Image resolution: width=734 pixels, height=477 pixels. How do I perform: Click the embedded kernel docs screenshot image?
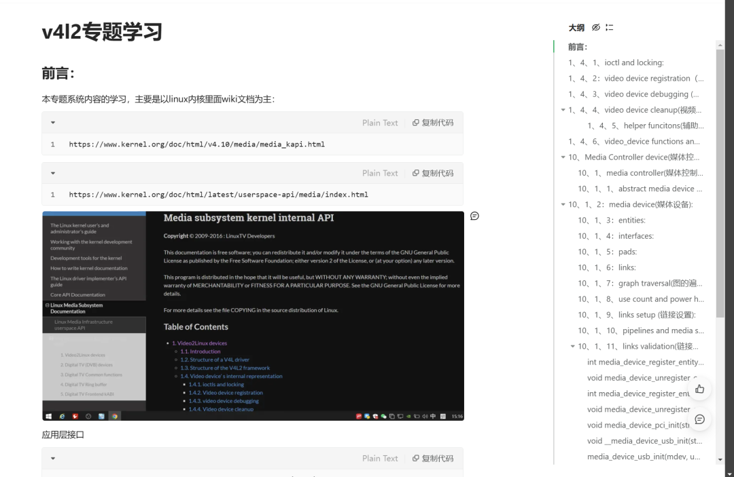tap(254, 316)
